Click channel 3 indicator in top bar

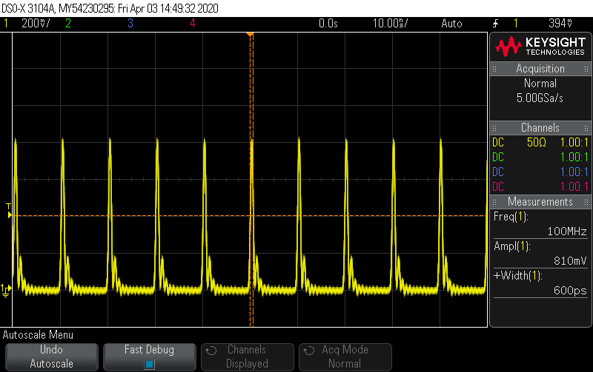(x=130, y=24)
